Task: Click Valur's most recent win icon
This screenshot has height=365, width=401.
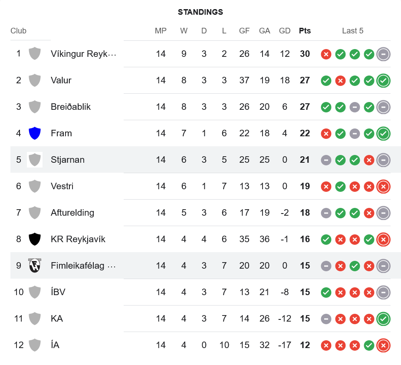Action: click(383, 80)
